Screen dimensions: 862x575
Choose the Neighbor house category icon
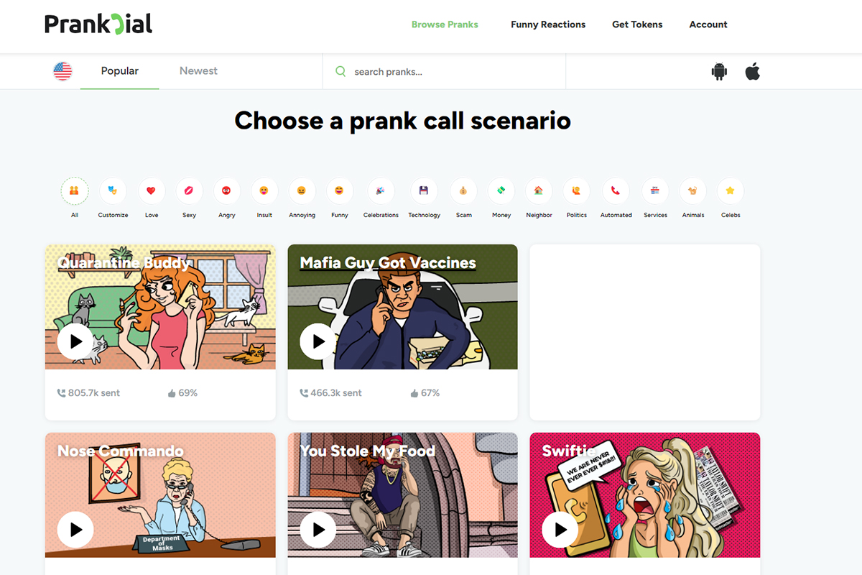(x=539, y=191)
